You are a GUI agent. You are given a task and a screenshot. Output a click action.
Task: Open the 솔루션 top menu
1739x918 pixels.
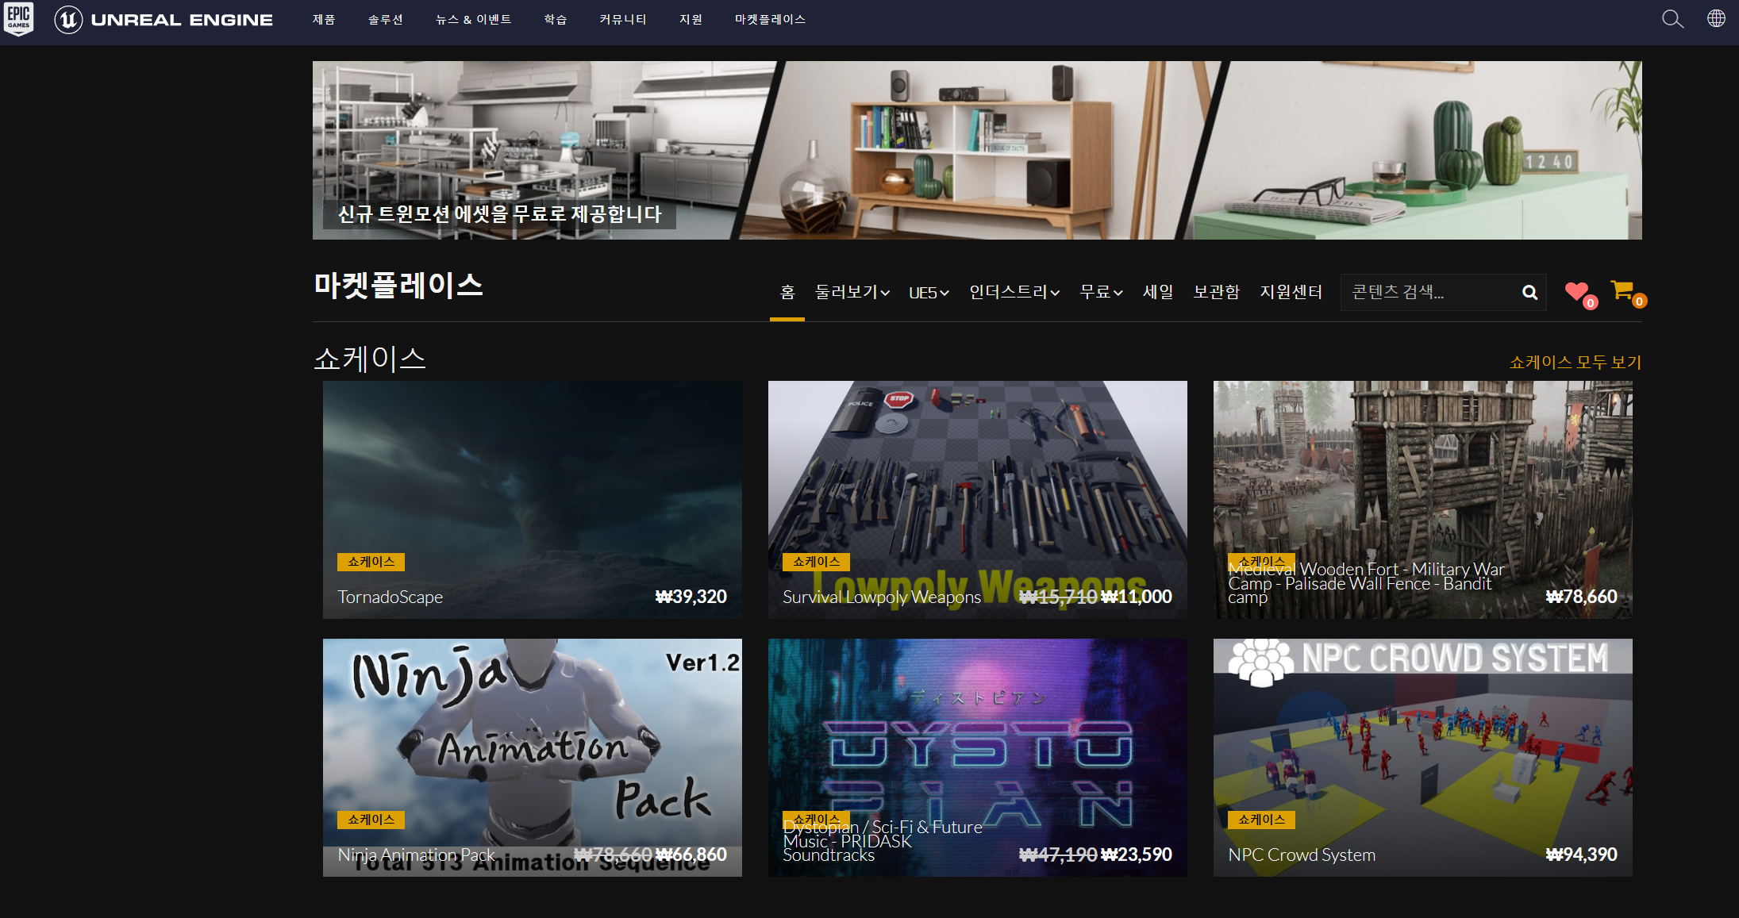[386, 19]
